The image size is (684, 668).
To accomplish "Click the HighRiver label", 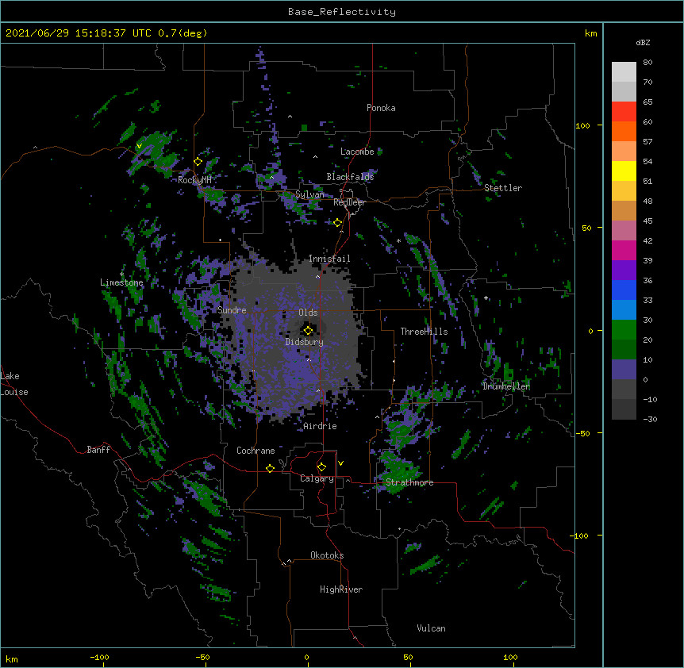I will pos(341,589).
